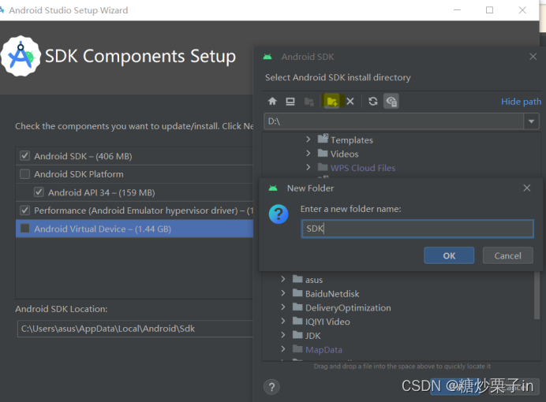Expand the Videos folder

[x=308, y=154]
